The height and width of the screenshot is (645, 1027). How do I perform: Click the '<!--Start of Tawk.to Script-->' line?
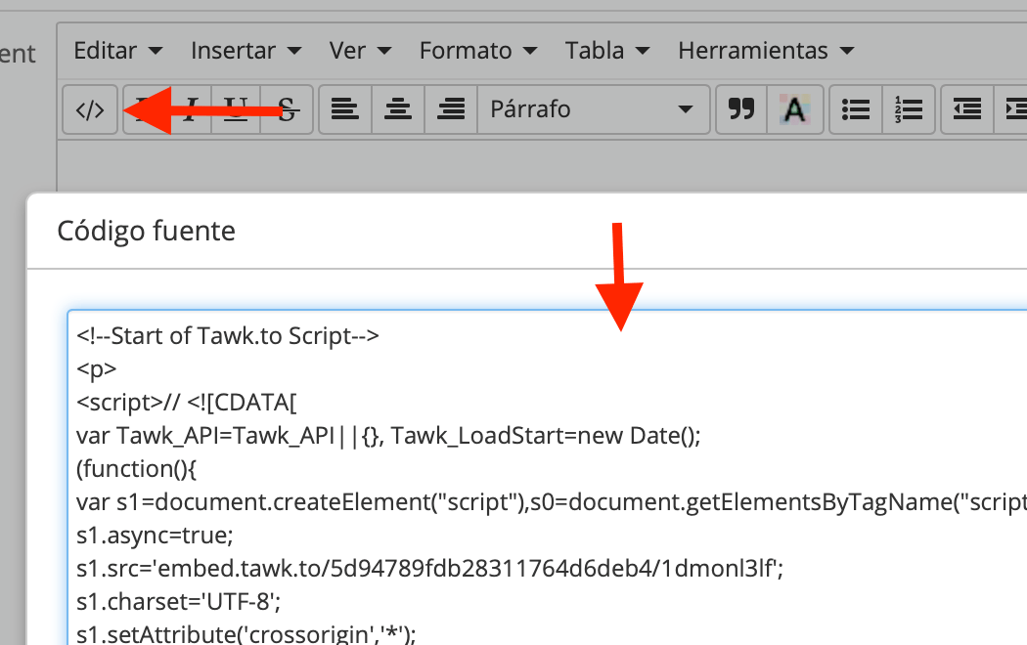coord(227,336)
